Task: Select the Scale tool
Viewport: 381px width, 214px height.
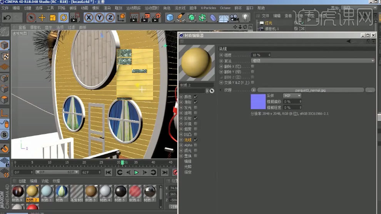Action: pyautogui.click(x=53, y=18)
